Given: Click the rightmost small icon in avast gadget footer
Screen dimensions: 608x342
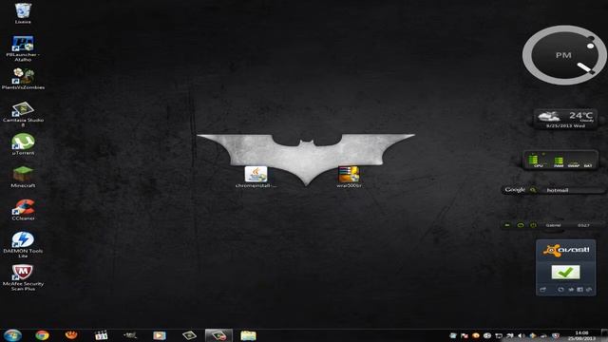Looking at the screenshot, I should [589, 290].
